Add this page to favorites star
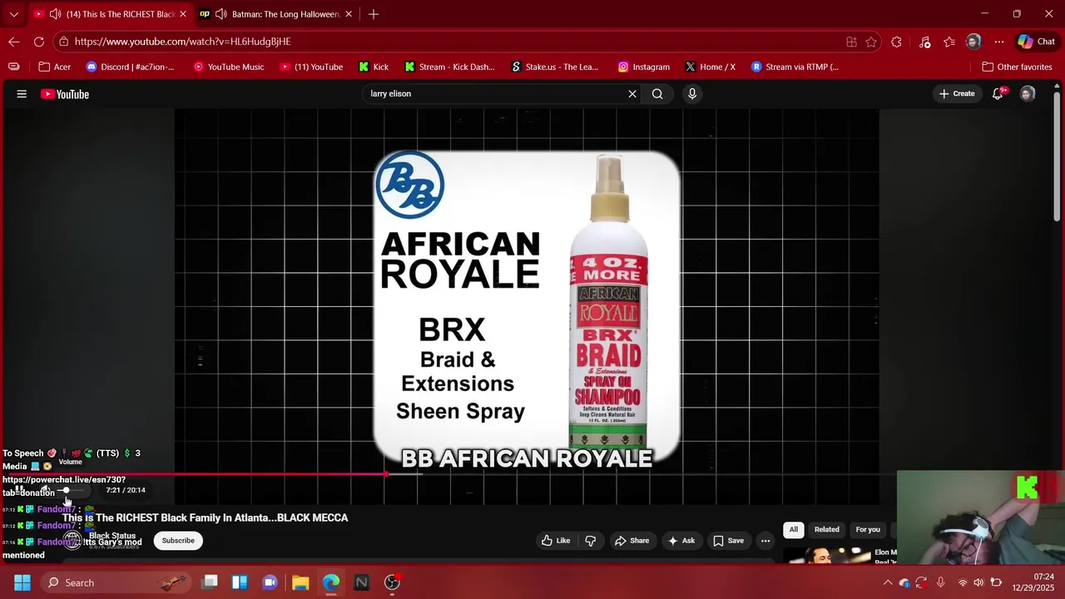 [871, 42]
